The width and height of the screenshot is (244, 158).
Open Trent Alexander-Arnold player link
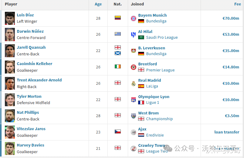(39, 80)
